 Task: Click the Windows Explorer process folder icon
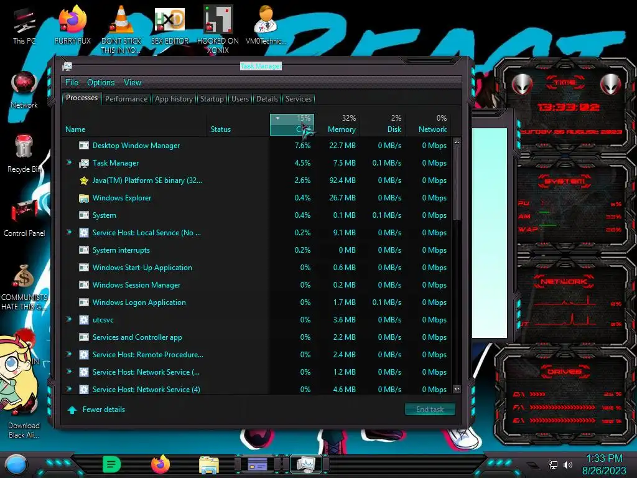[84, 198]
